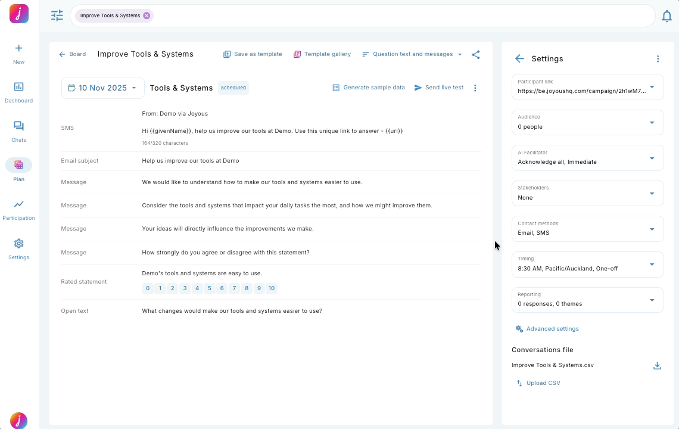Select the Save as template icon
Image resolution: width=679 pixels, height=429 pixels.
point(227,54)
